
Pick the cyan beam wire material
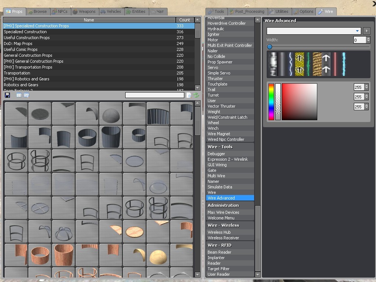coord(344,64)
